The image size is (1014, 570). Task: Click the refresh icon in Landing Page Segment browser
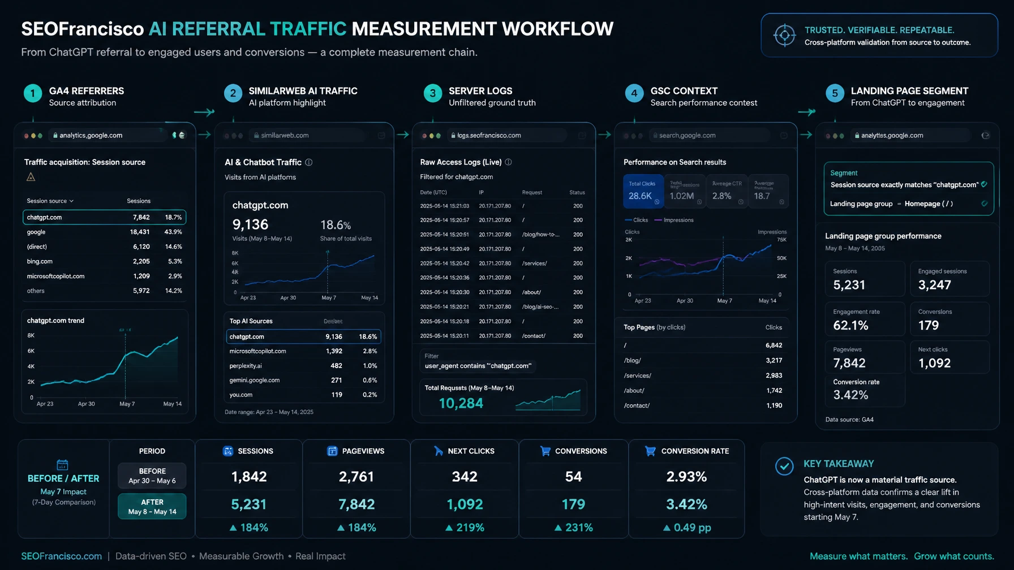click(986, 136)
